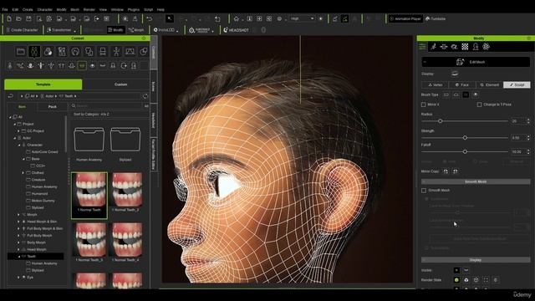Click the Open Project folder icon
The height and width of the screenshot is (301, 535).
(x=18, y=18)
